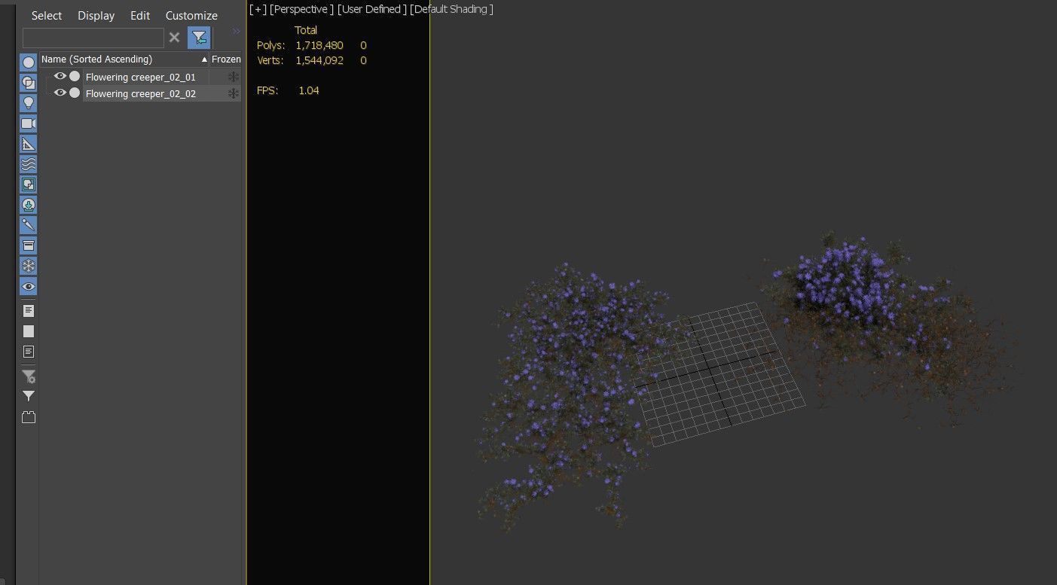Open filter settings funnel with gear
The height and width of the screenshot is (585, 1057).
pyautogui.click(x=29, y=376)
